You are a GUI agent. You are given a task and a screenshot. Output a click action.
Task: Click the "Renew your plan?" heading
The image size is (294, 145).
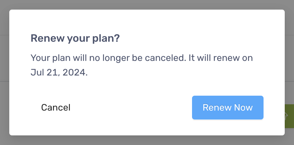[75, 38]
